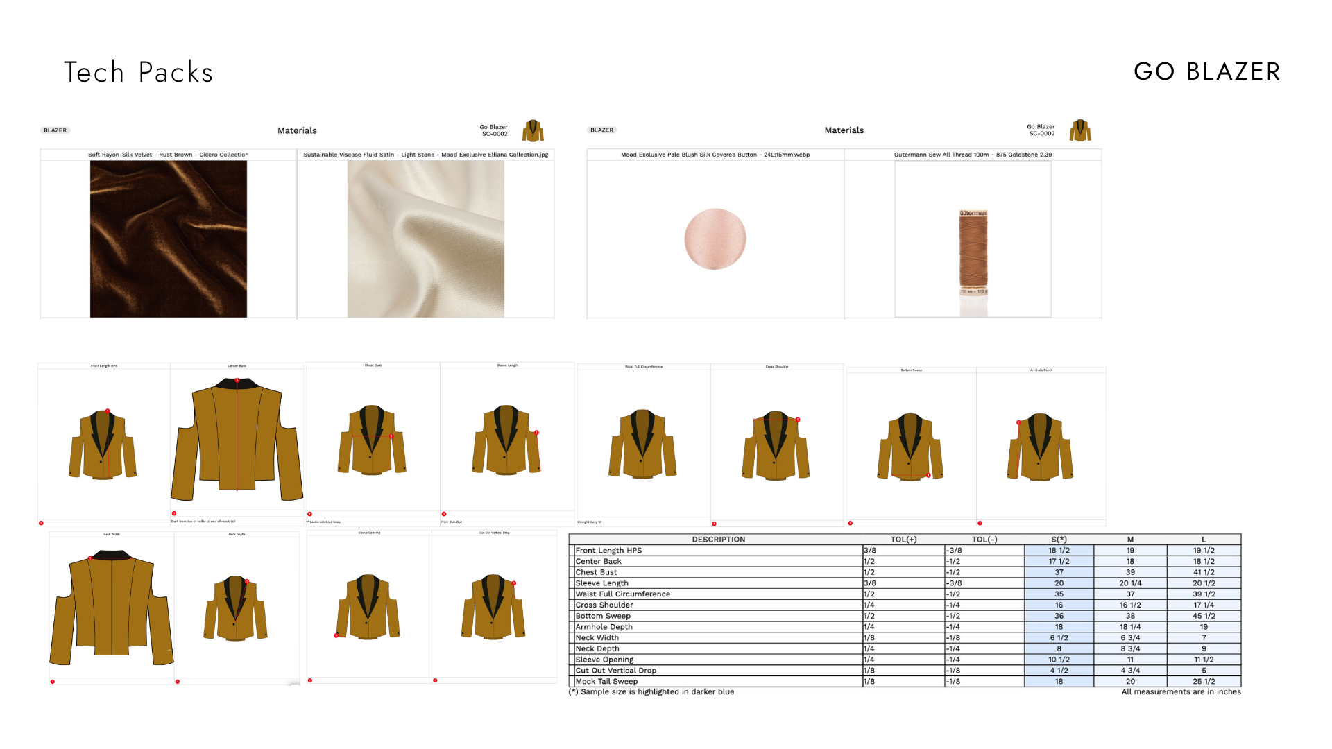This screenshot has width=1332, height=749.
Task: Click the red marker on the Sleeve Opening cuff
Action: tap(336, 635)
